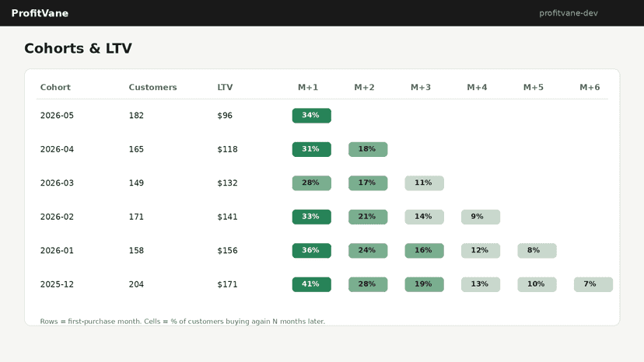
Task: Click the $132 LTV value
Action: [227, 183]
